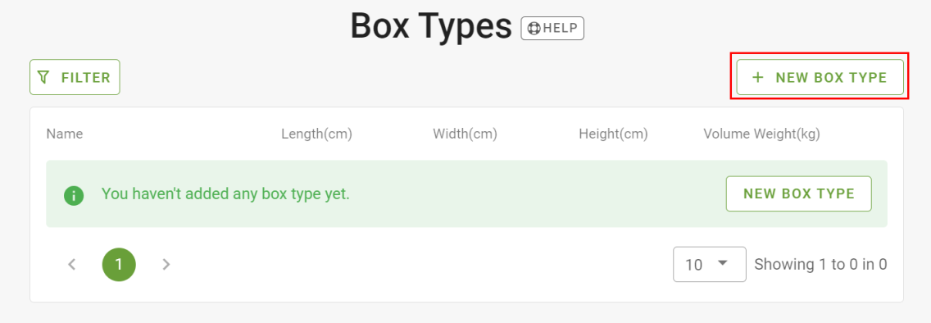Sort by the Length(cm) column header
The height and width of the screenshot is (323, 931).
pyautogui.click(x=317, y=134)
